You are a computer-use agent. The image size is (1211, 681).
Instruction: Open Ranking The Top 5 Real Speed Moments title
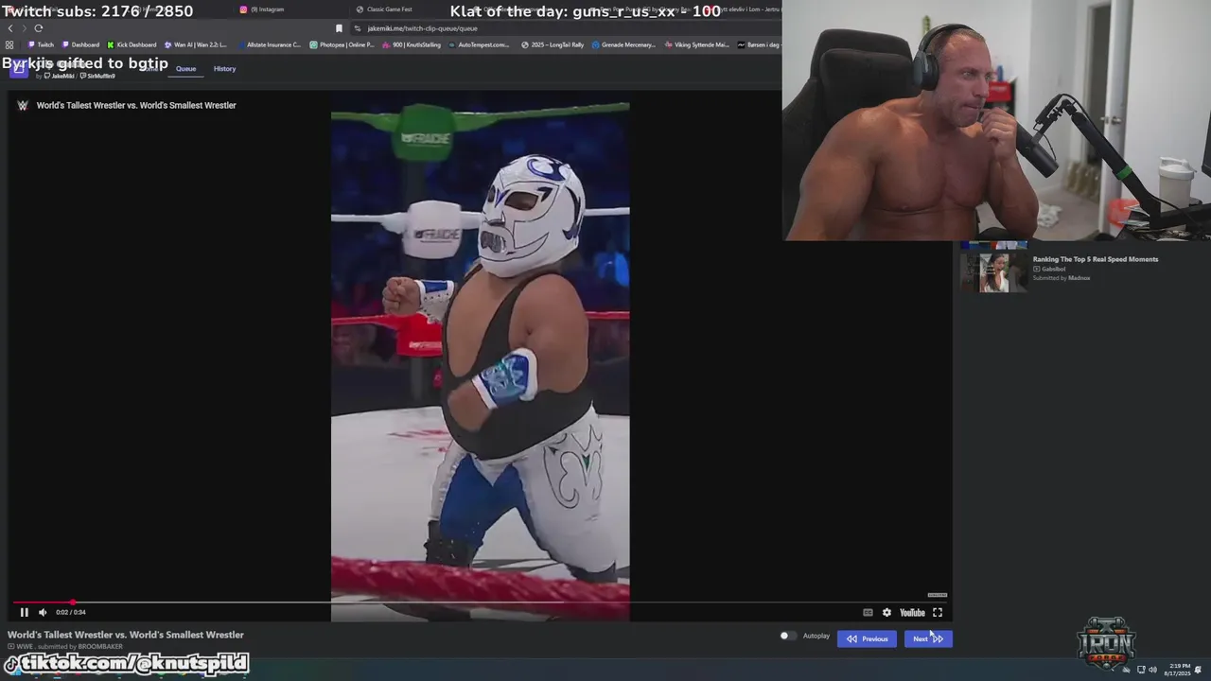click(1096, 259)
